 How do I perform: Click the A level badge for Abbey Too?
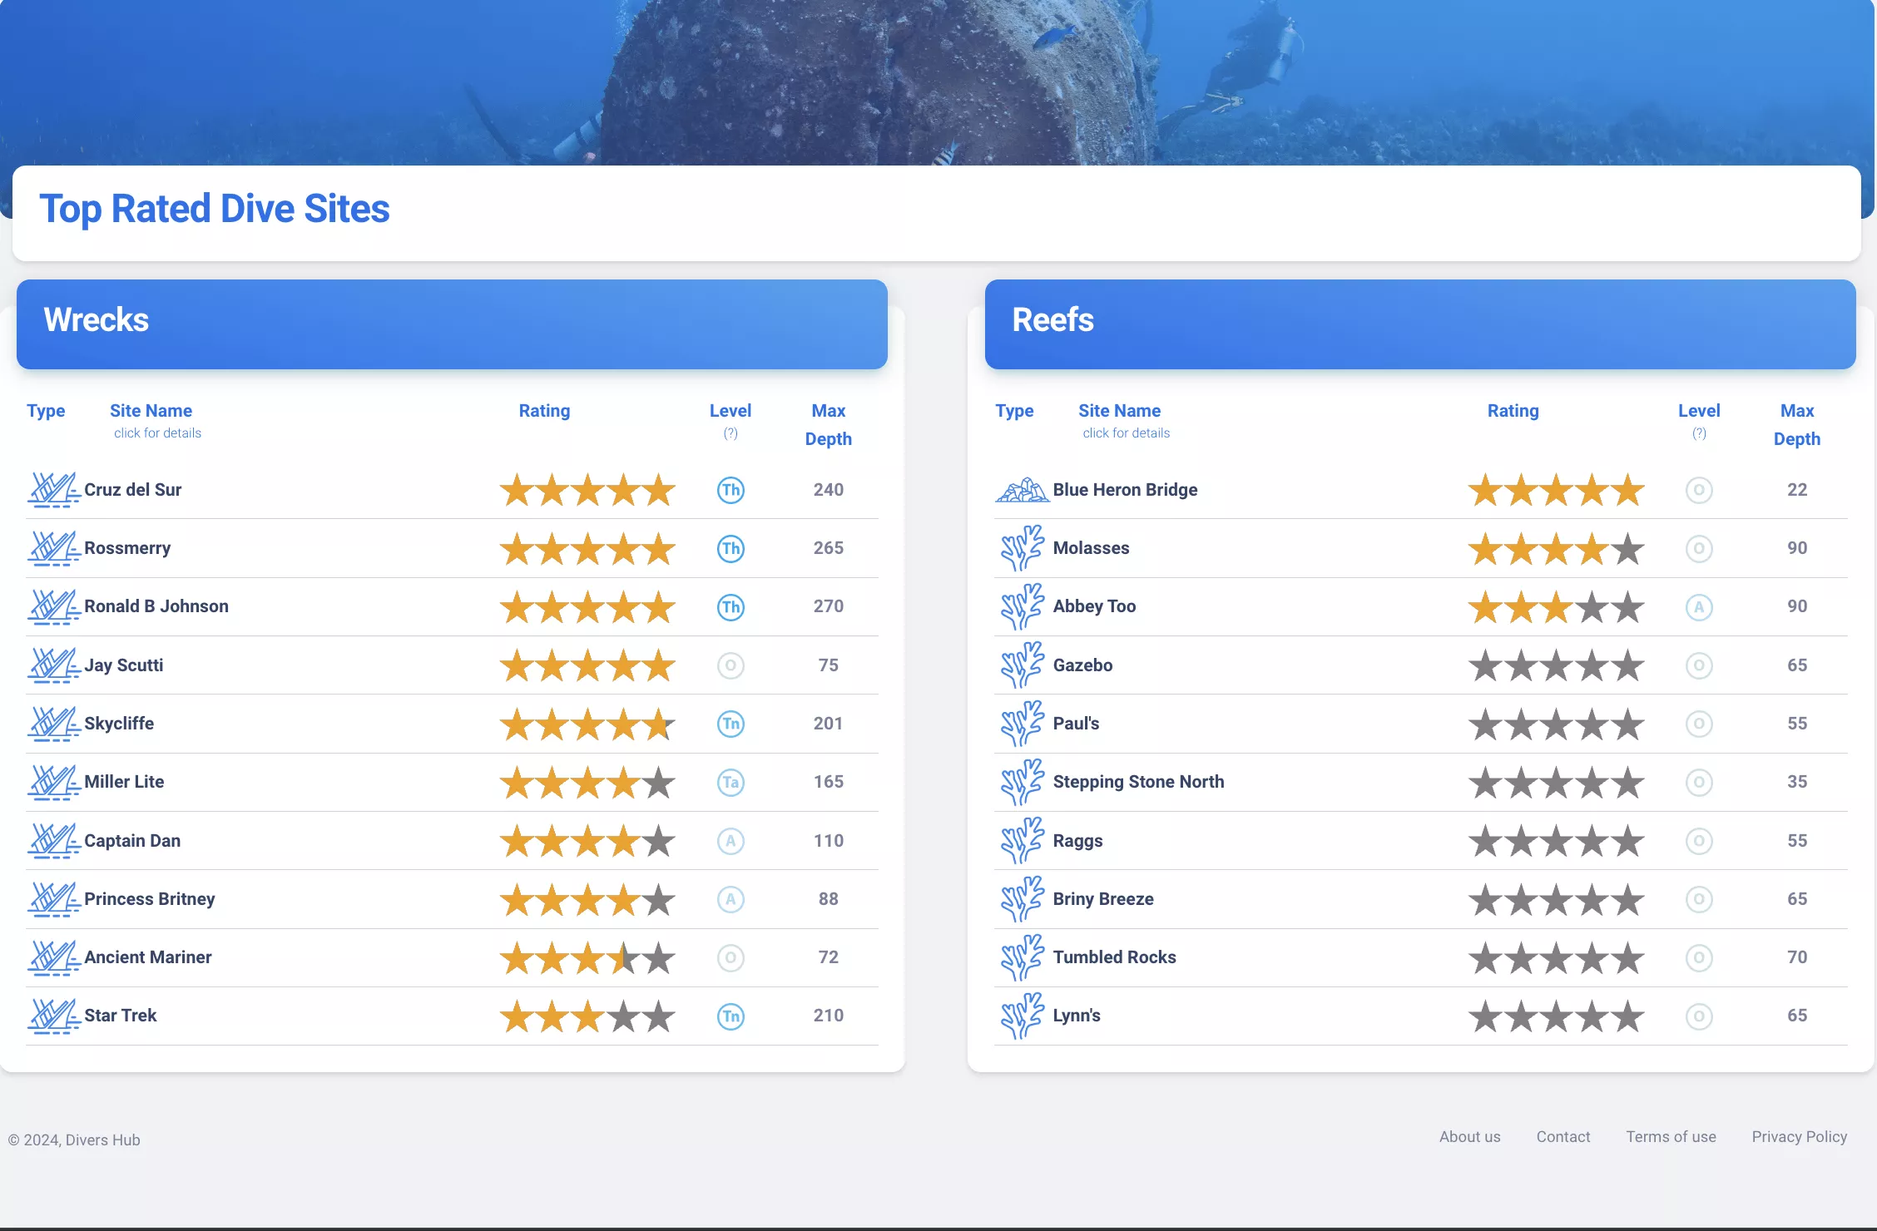tap(1699, 607)
